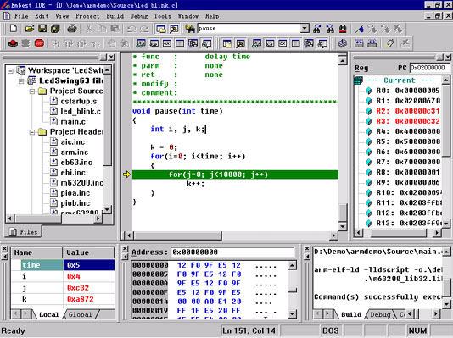The width and height of the screenshot is (453, 338).
Task: Collapse the Project Source Files folder
Action: pyautogui.click(x=32, y=91)
